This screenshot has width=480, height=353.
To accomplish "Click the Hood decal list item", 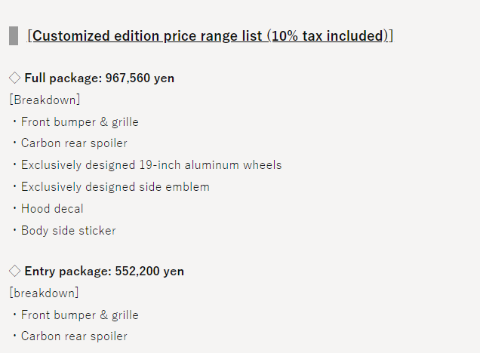I will click(x=52, y=209).
